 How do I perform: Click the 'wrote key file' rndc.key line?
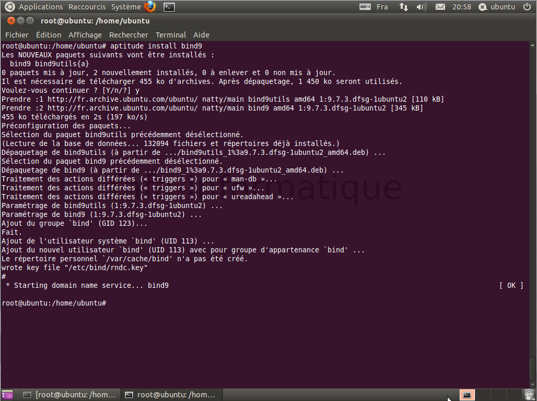coord(75,268)
